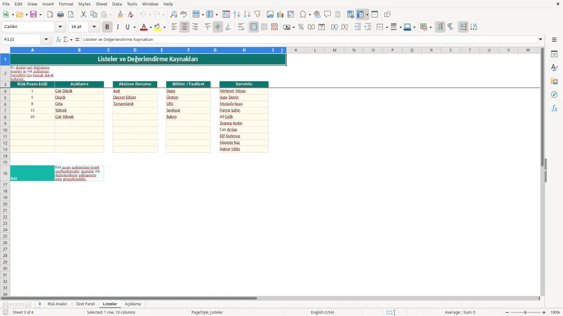Switch to Açıklama sheet tab
Viewport: 563px width, 316px height.
click(x=133, y=304)
